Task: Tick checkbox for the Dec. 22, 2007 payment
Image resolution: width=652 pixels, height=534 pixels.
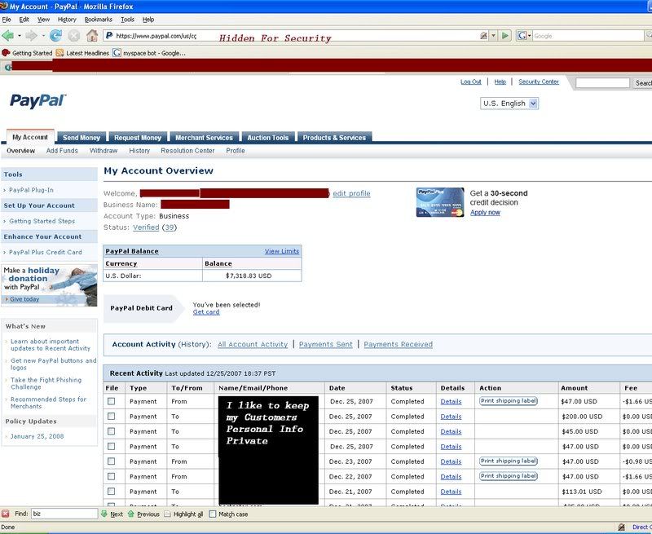Action: 111,476
